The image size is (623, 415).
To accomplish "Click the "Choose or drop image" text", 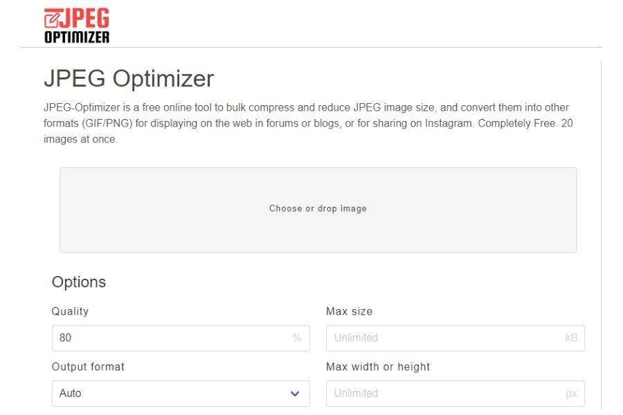I will tap(318, 208).
